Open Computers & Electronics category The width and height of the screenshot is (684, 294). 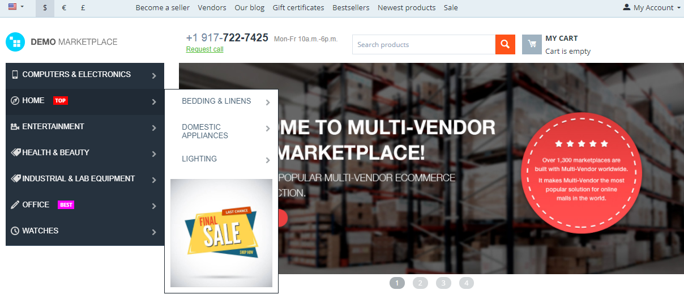click(x=85, y=75)
